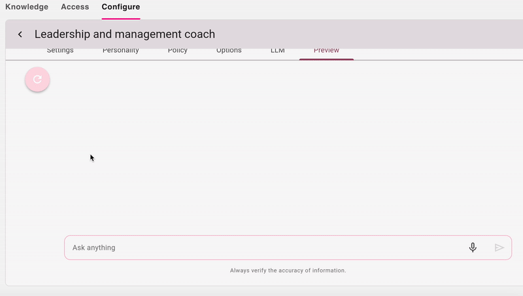The image size is (523, 296).
Task: Select the Options tab
Action: [229, 52]
